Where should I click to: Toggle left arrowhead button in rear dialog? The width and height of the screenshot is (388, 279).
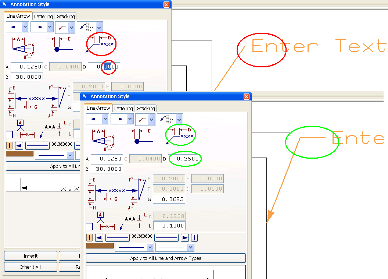click(x=19, y=146)
